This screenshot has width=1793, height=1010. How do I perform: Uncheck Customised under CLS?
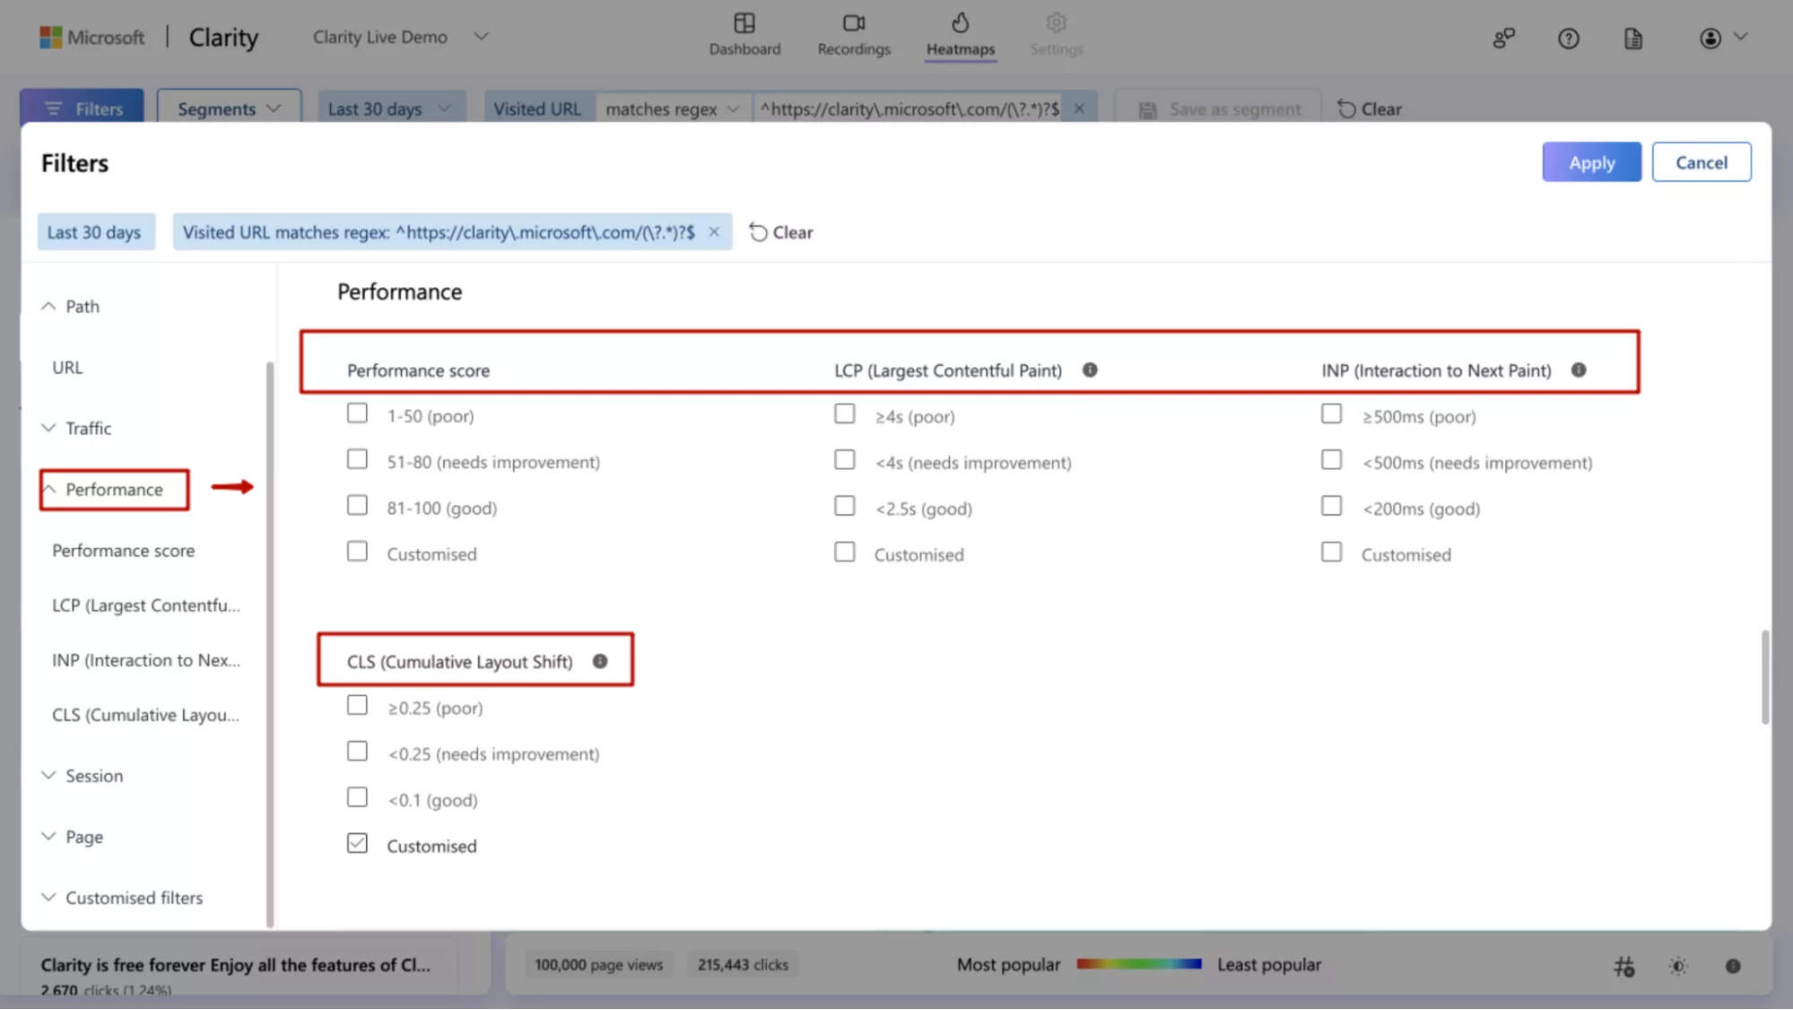click(357, 843)
